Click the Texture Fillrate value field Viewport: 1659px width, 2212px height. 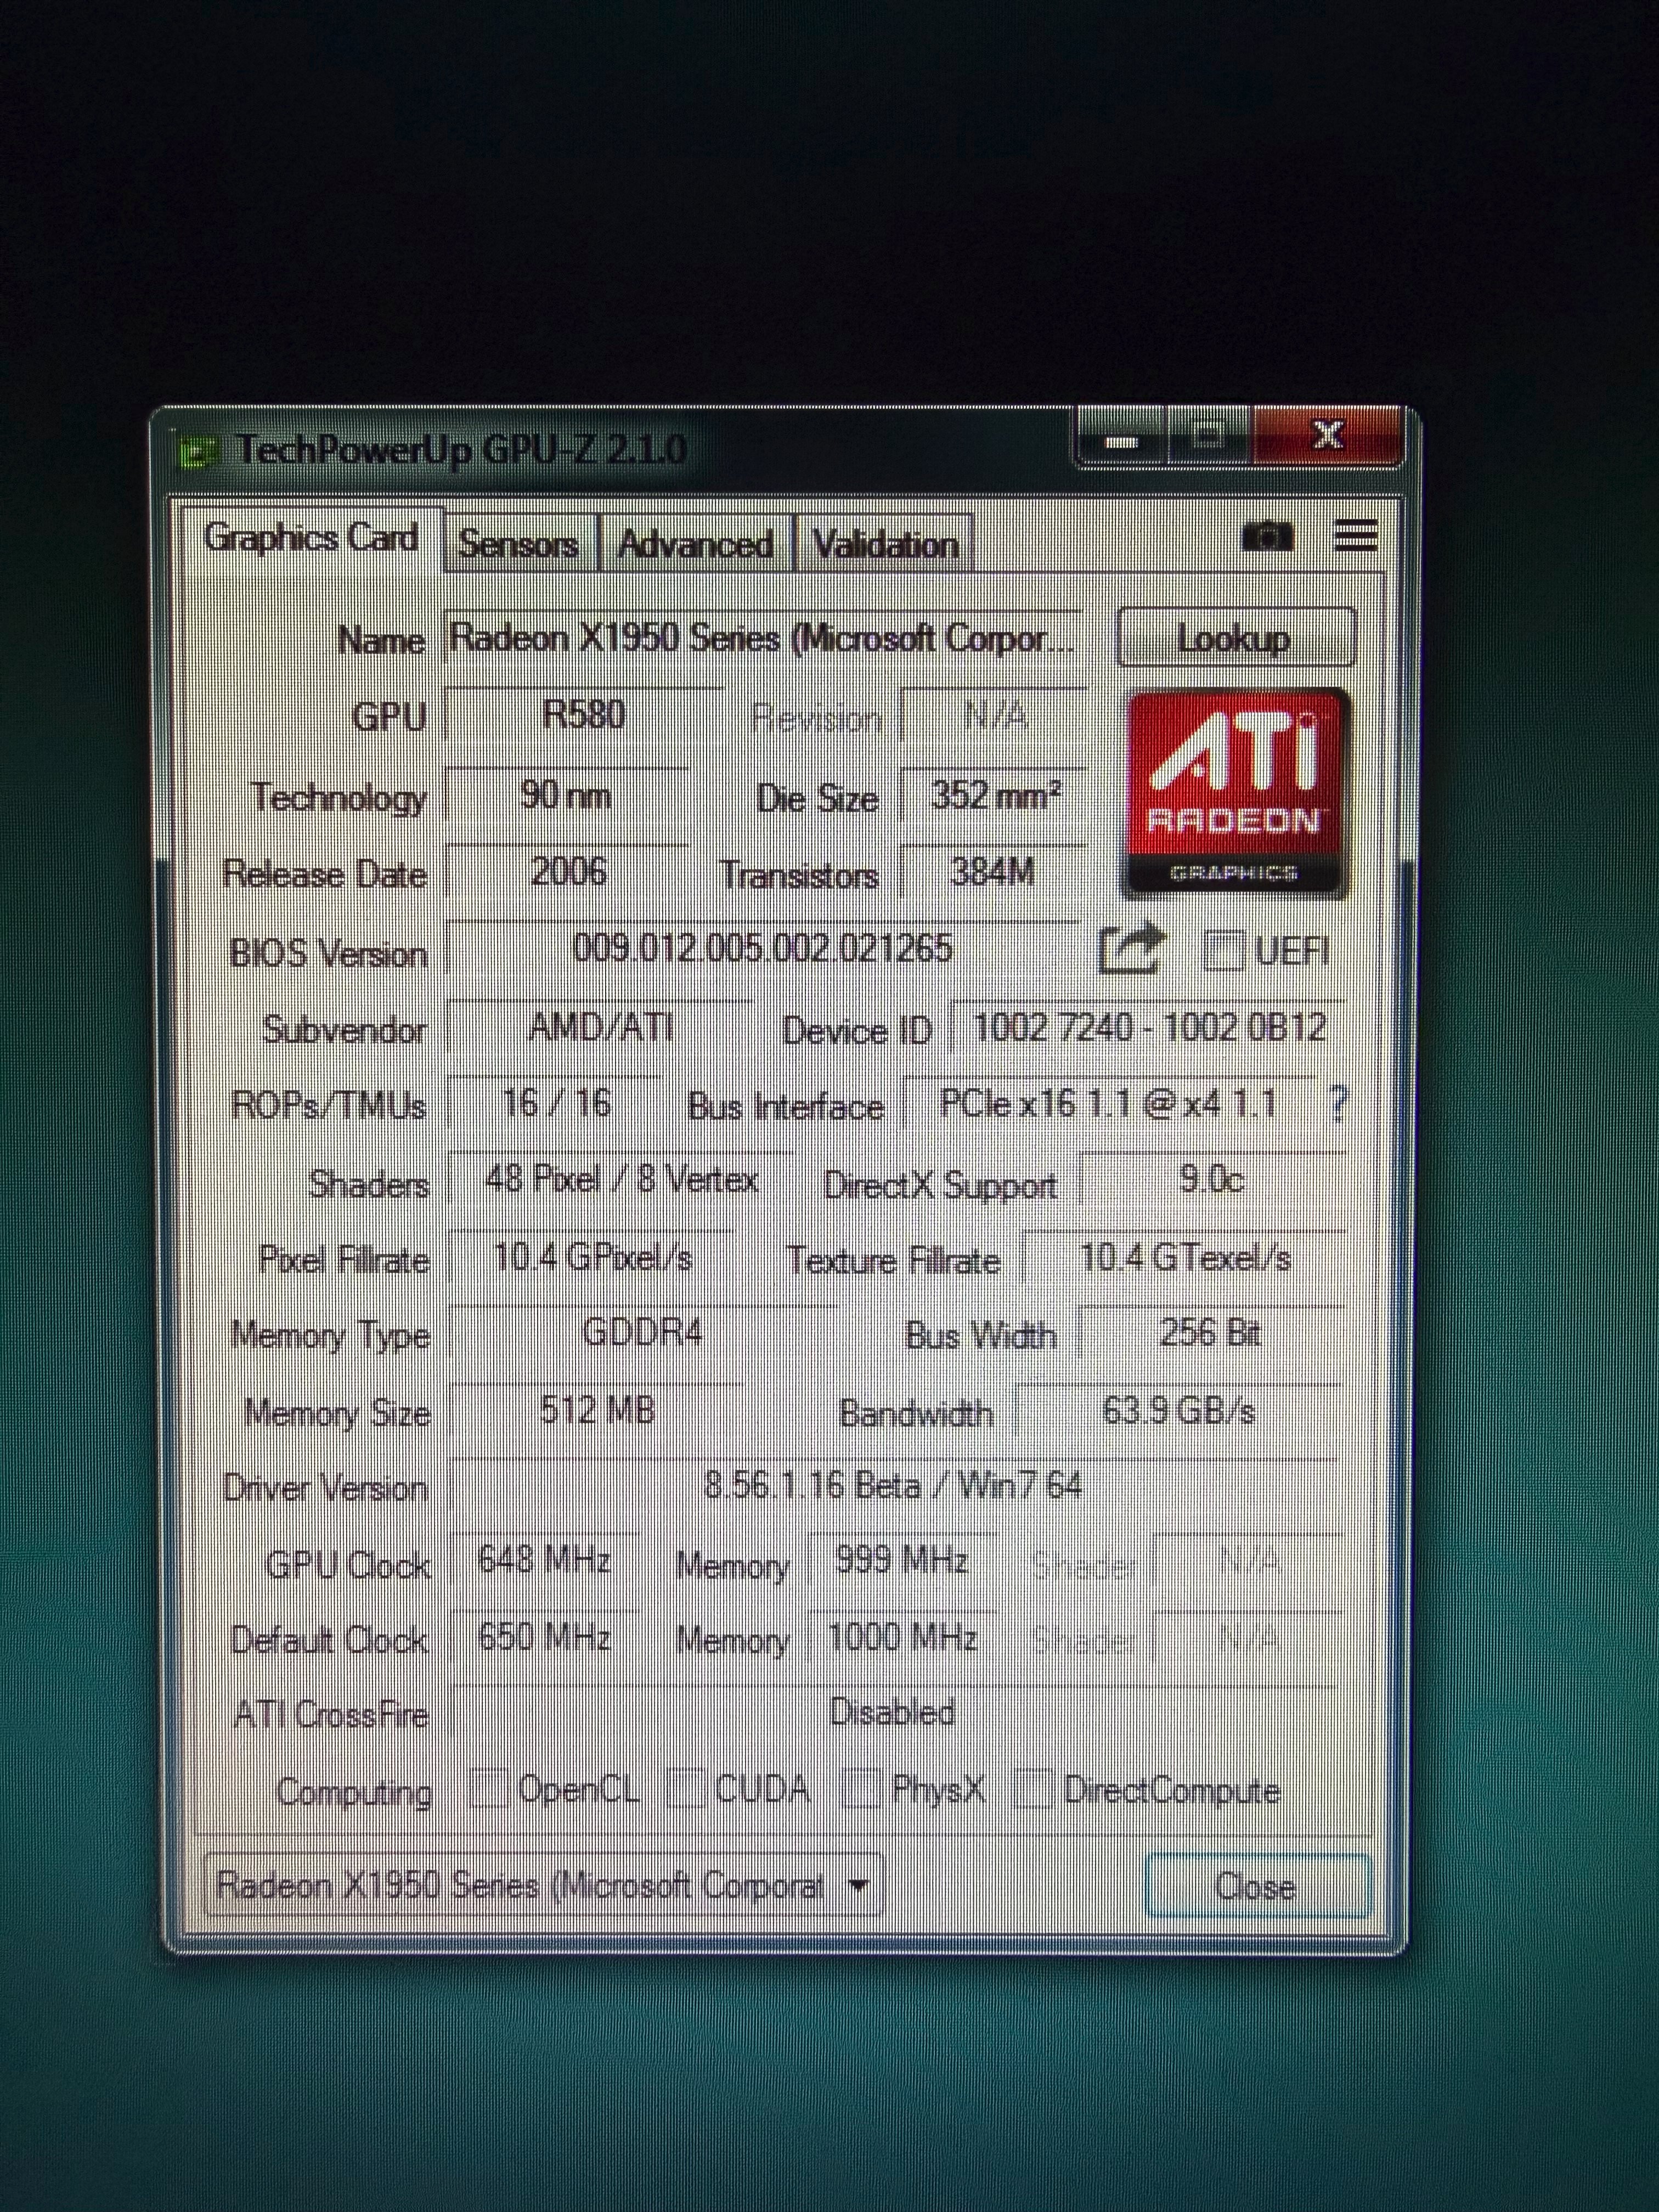(x=1184, y=1257)
